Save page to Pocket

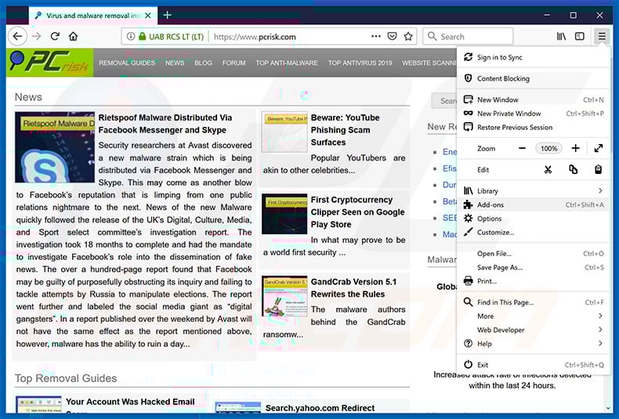(392, 36)
